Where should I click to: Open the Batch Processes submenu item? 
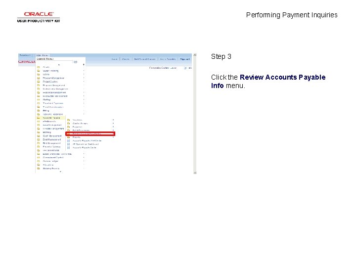point(81,131)
